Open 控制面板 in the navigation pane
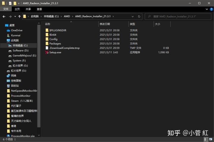214x142 pixels. (16, 81)
